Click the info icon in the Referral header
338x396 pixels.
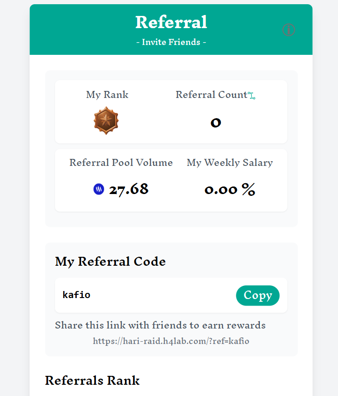click(x=289, y=30)
